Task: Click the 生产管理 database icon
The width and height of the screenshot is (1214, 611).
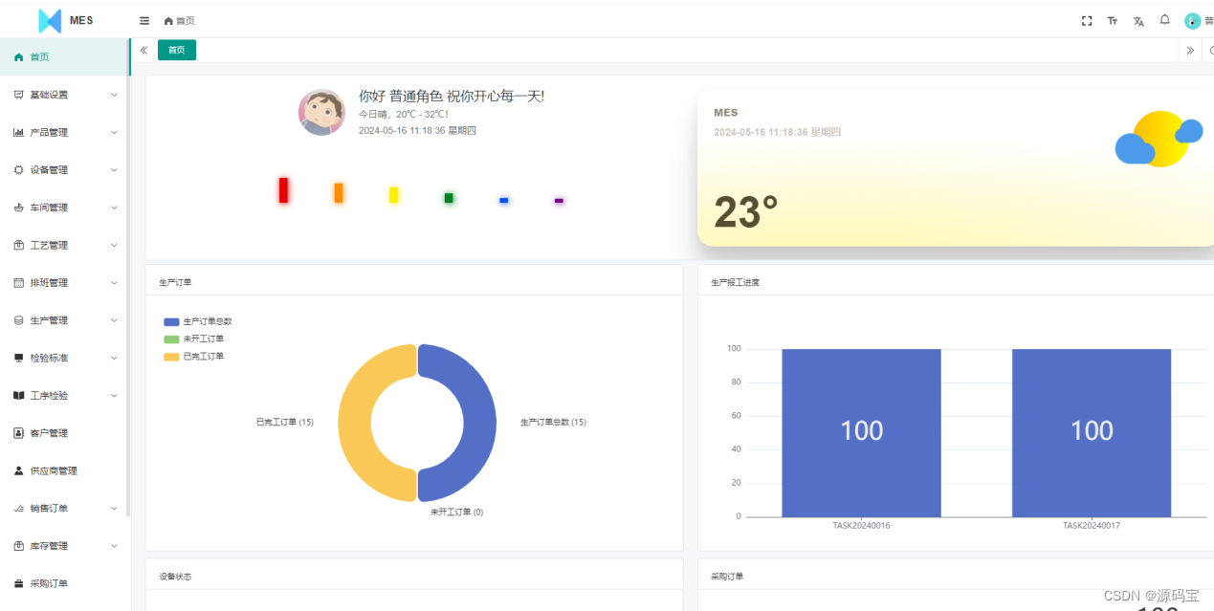Action: [x=19, y=320]
